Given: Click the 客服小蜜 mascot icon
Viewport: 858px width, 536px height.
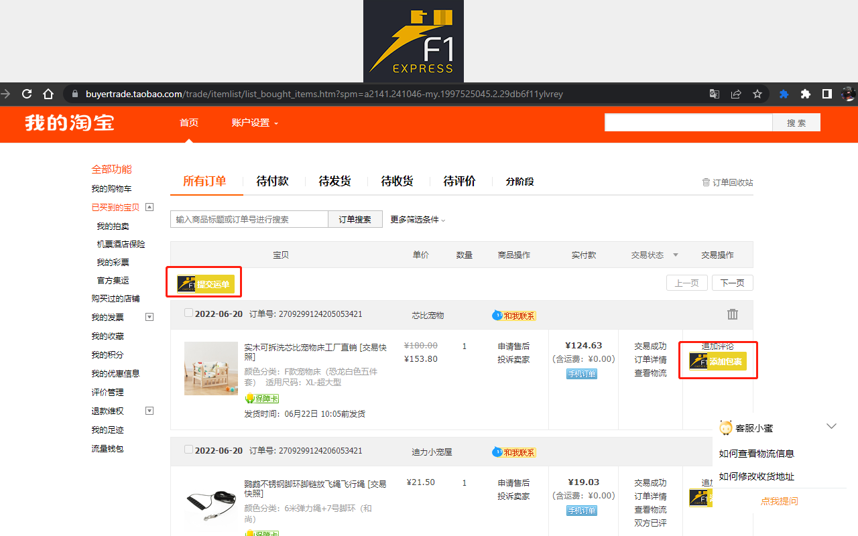Looking at the screenshot, I should (x=725, y=427).
